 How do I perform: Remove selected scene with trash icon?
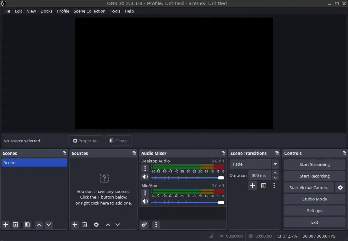16,225
